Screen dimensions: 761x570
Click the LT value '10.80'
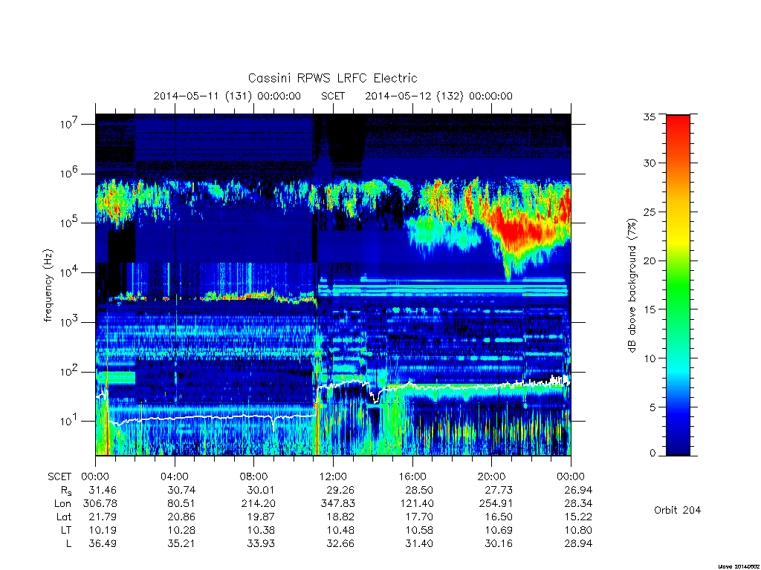point(578,530)
